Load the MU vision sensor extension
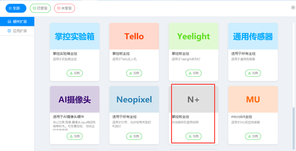This screenshot has width=296, height=151. (253, 136)
